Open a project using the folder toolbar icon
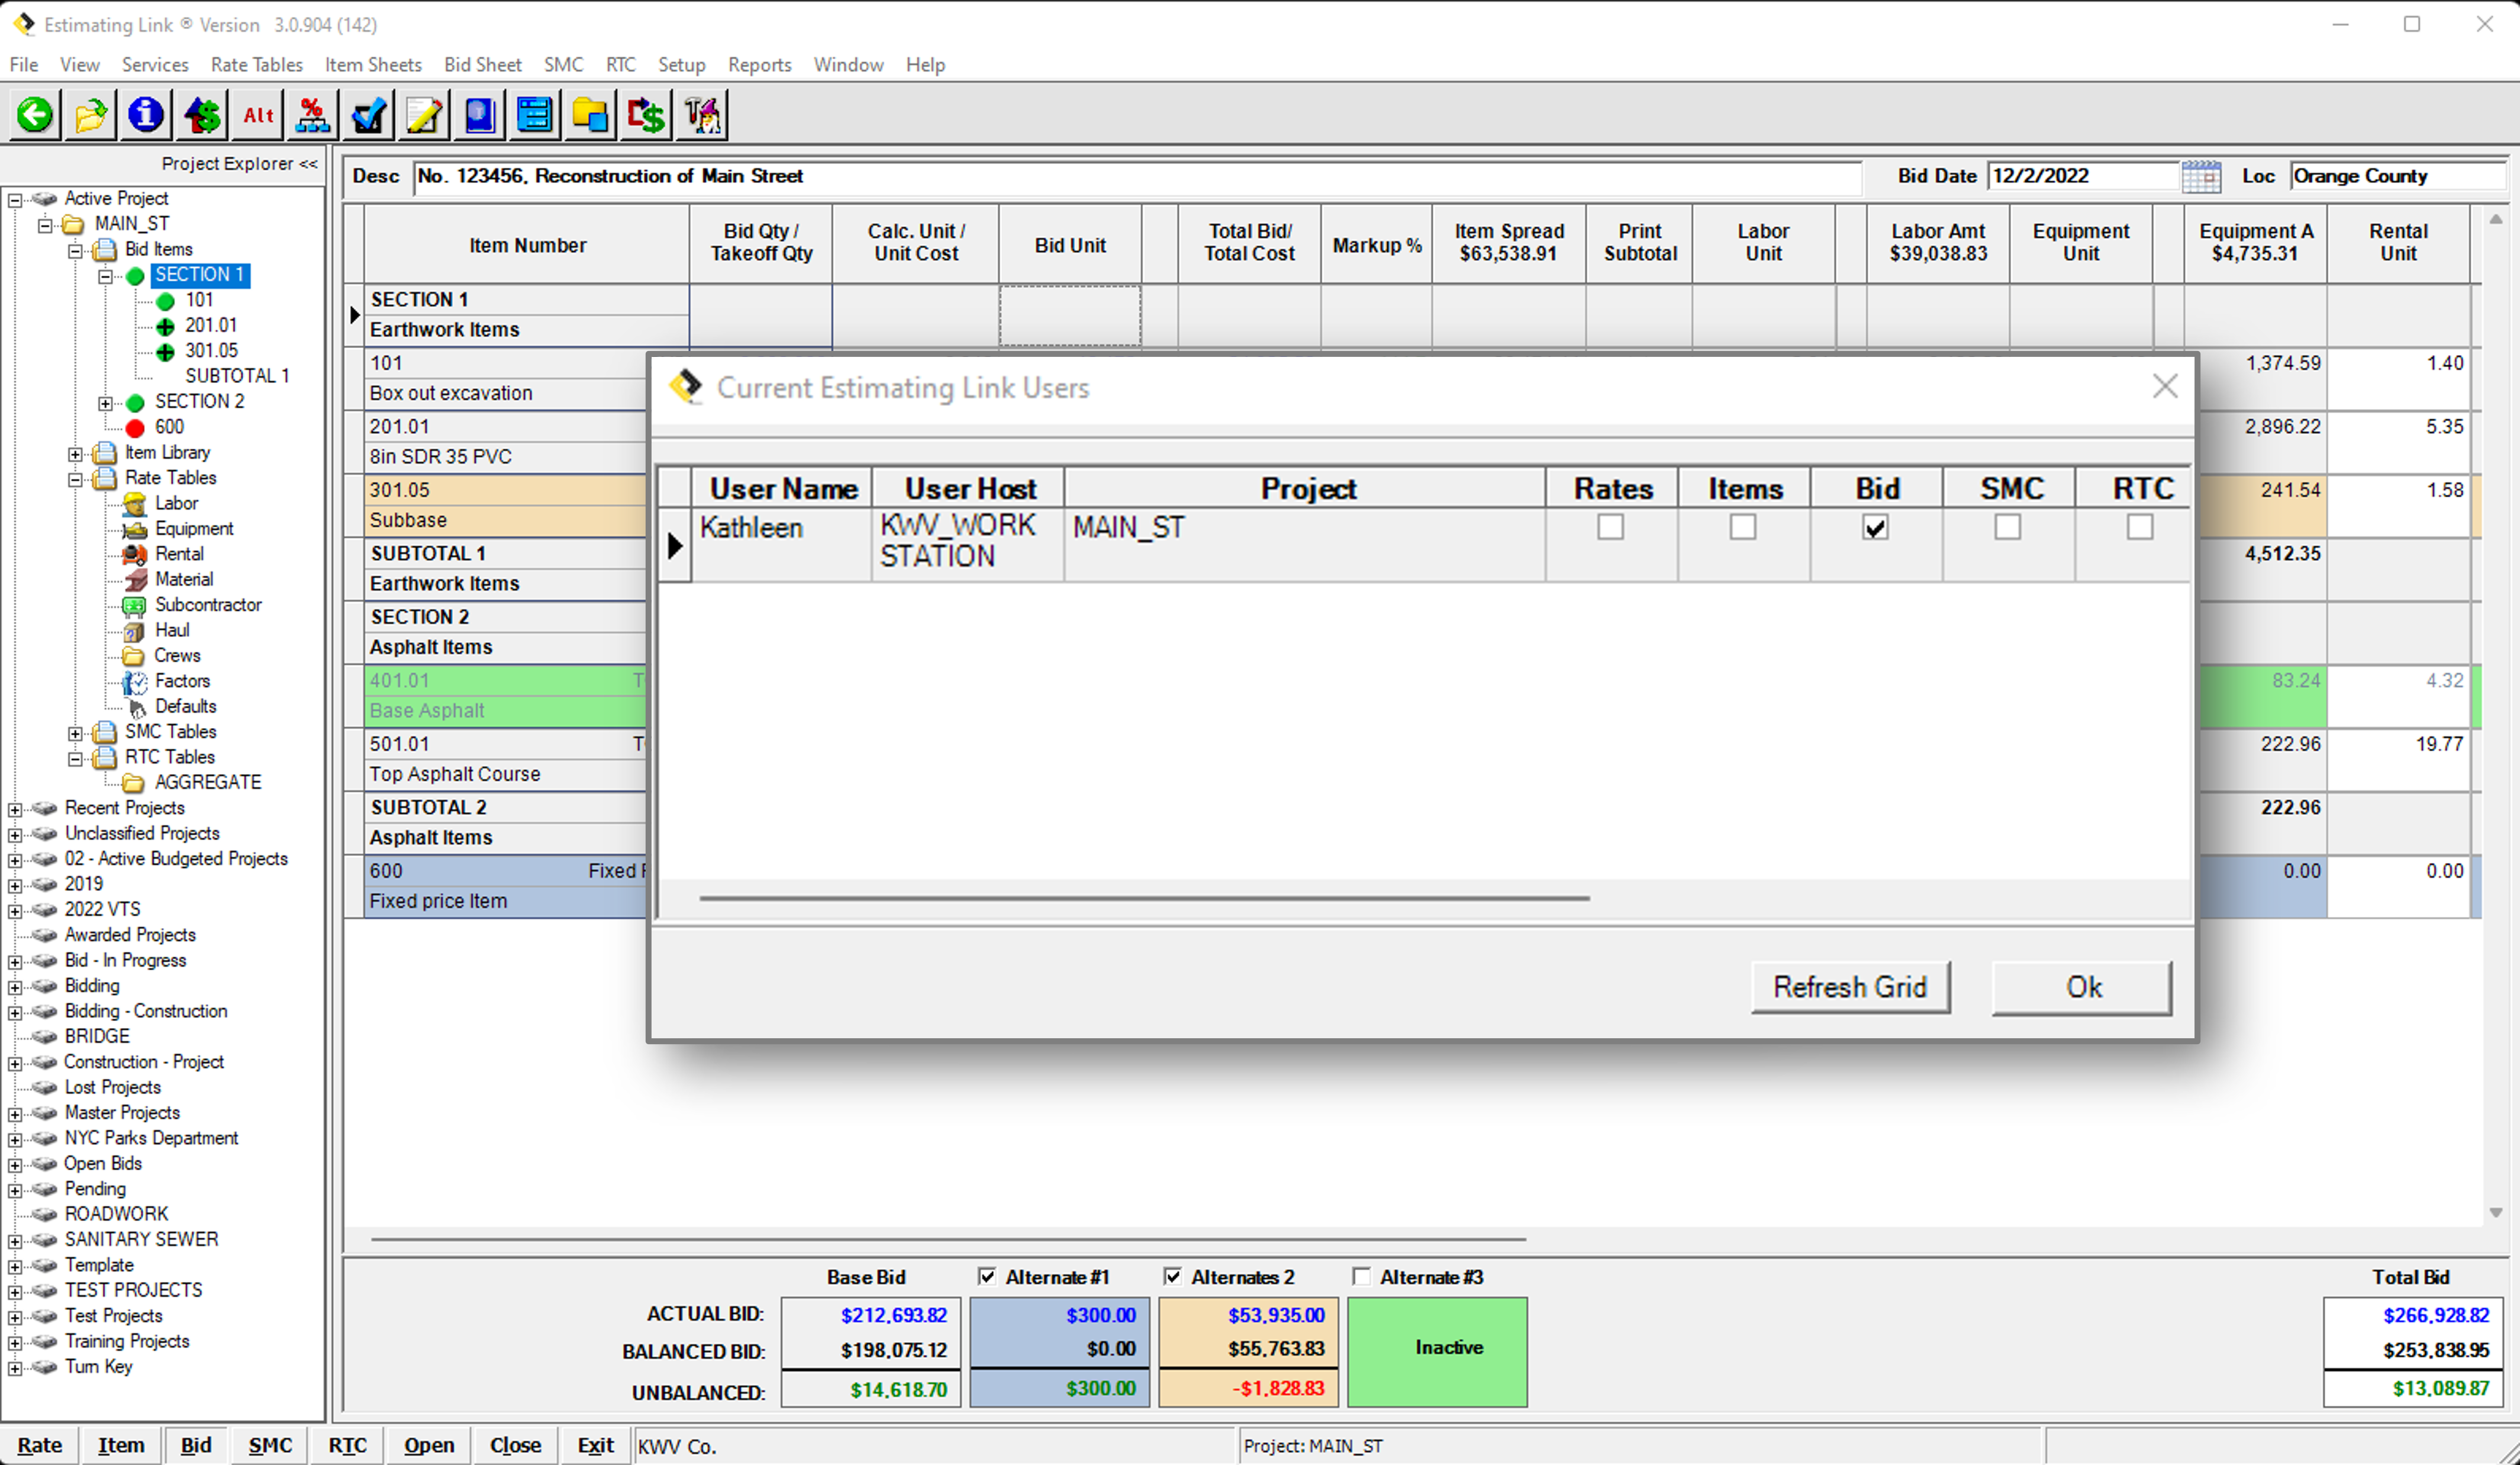 pos(90,114)
